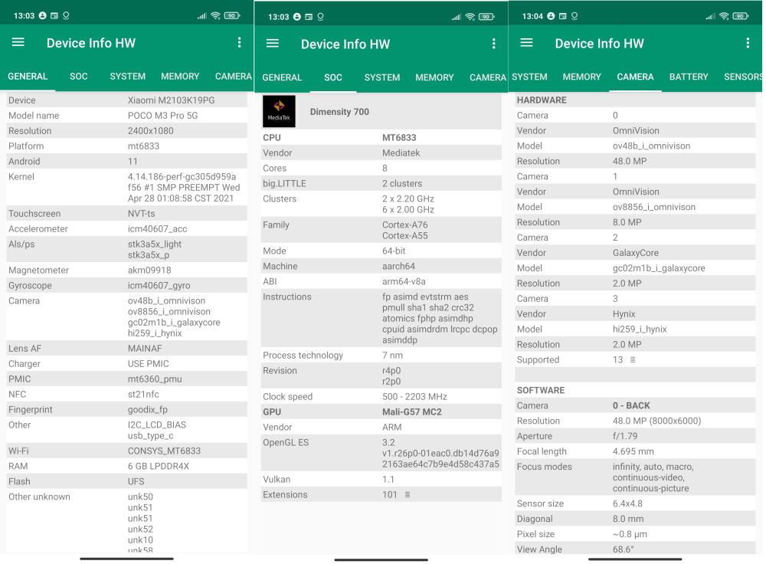
Task: Open the BATTERY tab on the Camera screen
Action: (689, 77)
